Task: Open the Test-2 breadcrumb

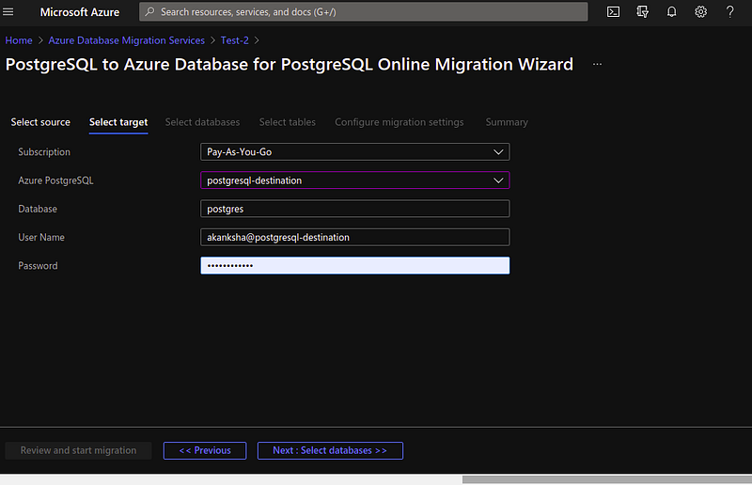Action: pos(234,40)
